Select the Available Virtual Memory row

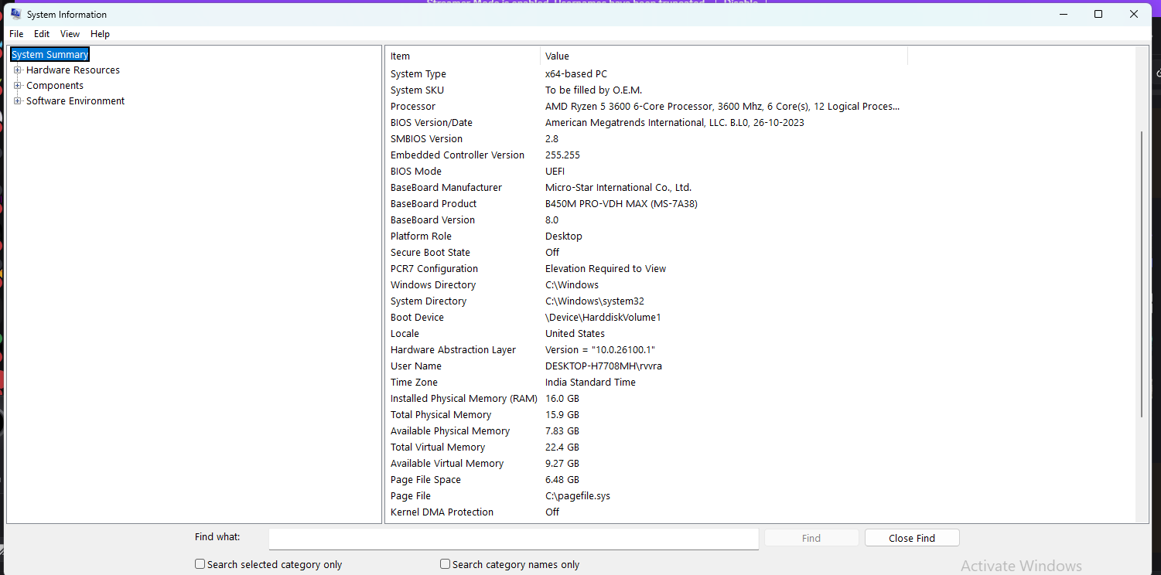[646, 464]
